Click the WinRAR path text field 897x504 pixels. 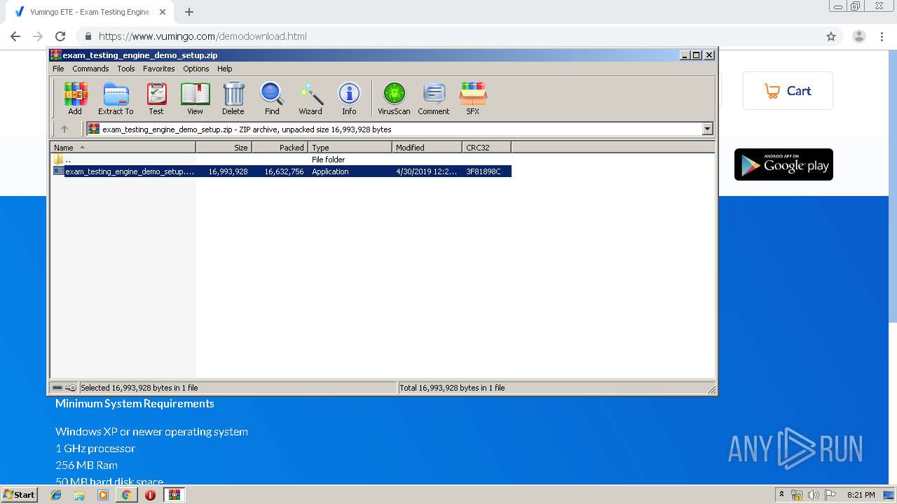tap(394, 129)
